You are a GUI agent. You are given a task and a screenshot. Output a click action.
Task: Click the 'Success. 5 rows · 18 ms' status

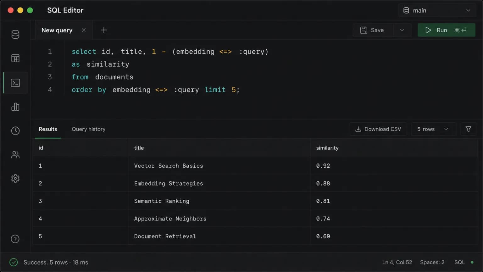click(56, 262)
